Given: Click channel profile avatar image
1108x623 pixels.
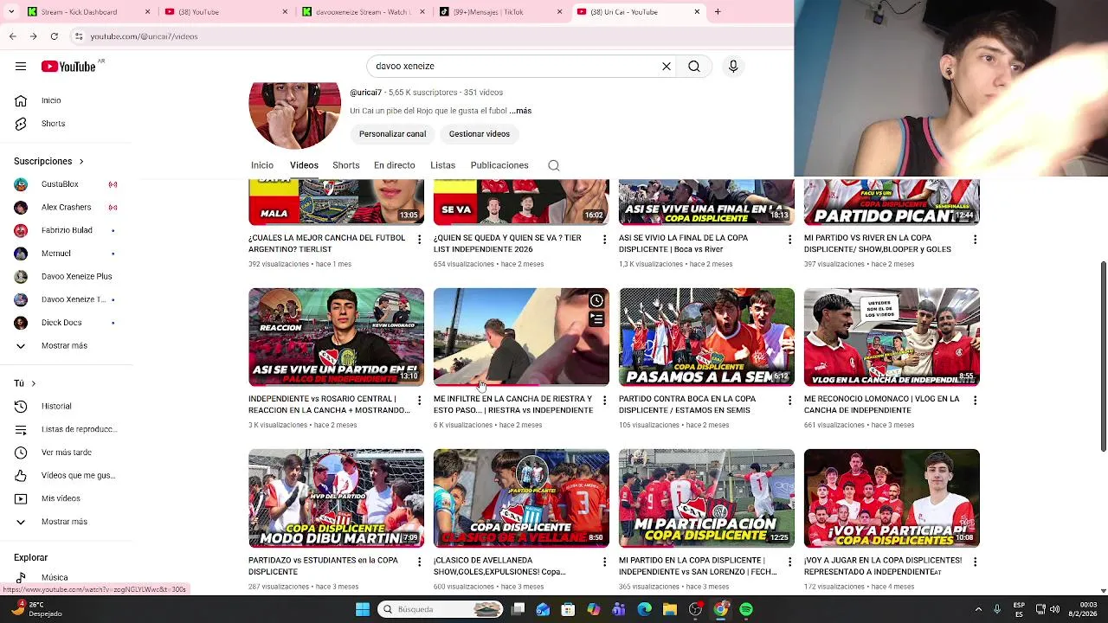Looking at the screenshot, I should [295, 115].
